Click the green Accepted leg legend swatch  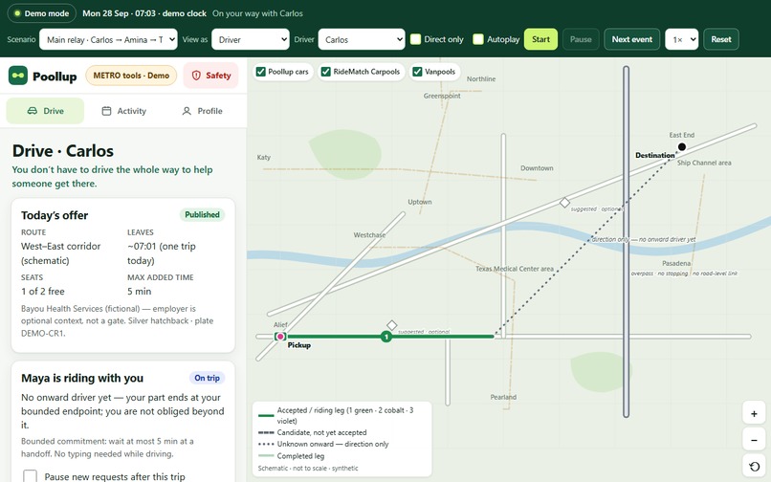coord(266,416)
